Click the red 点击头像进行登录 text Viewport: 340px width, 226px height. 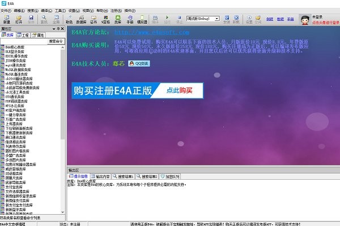326,23
